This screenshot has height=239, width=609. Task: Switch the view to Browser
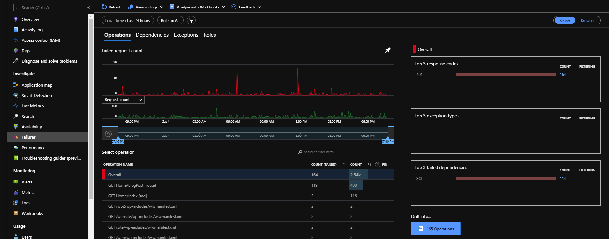coord(587,21)
